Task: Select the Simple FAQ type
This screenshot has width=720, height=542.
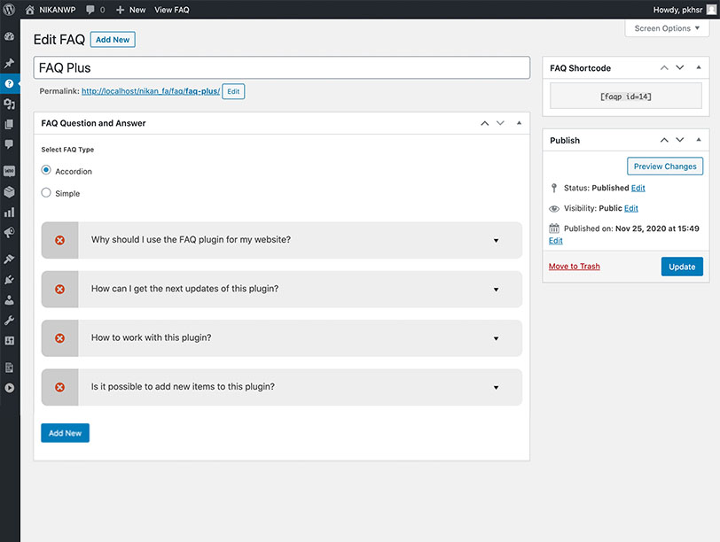Action: pos(46,193)
